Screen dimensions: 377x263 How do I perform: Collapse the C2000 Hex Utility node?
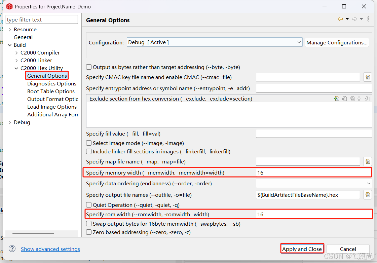(16, 68)
